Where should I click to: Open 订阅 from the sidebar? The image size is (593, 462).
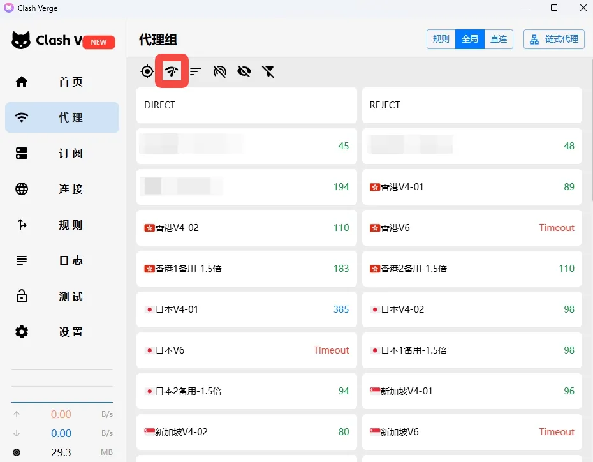[x=62, y=153]
